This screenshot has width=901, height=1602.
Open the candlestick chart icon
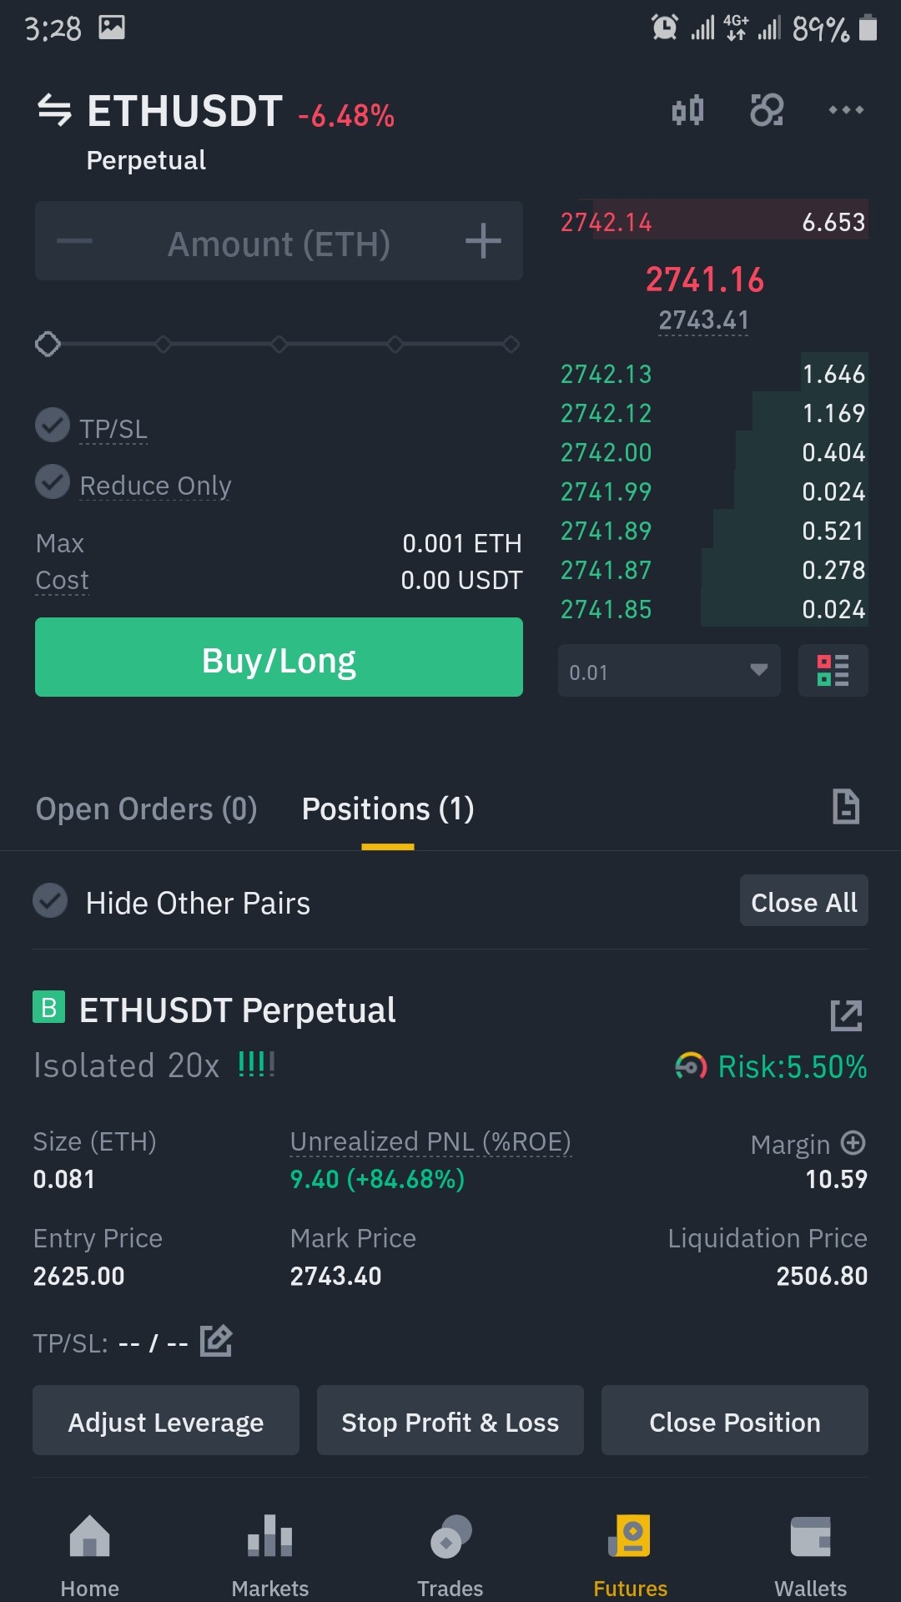pyautogui.click(x=688, y=110)
